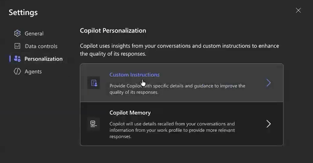Click the Personalization people icon

click(17, 59)
